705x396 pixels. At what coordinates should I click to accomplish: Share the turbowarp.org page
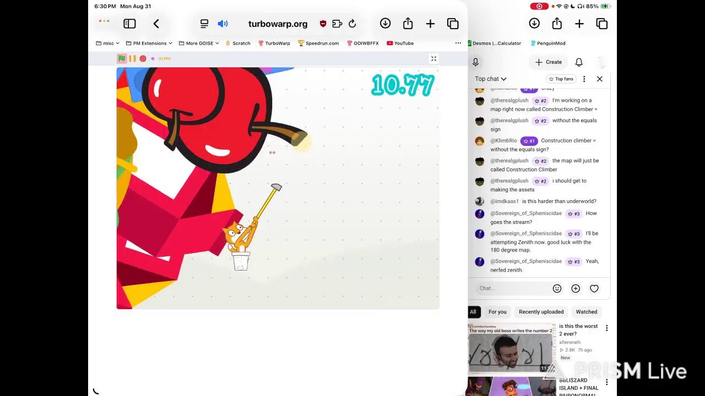[408, 23]
